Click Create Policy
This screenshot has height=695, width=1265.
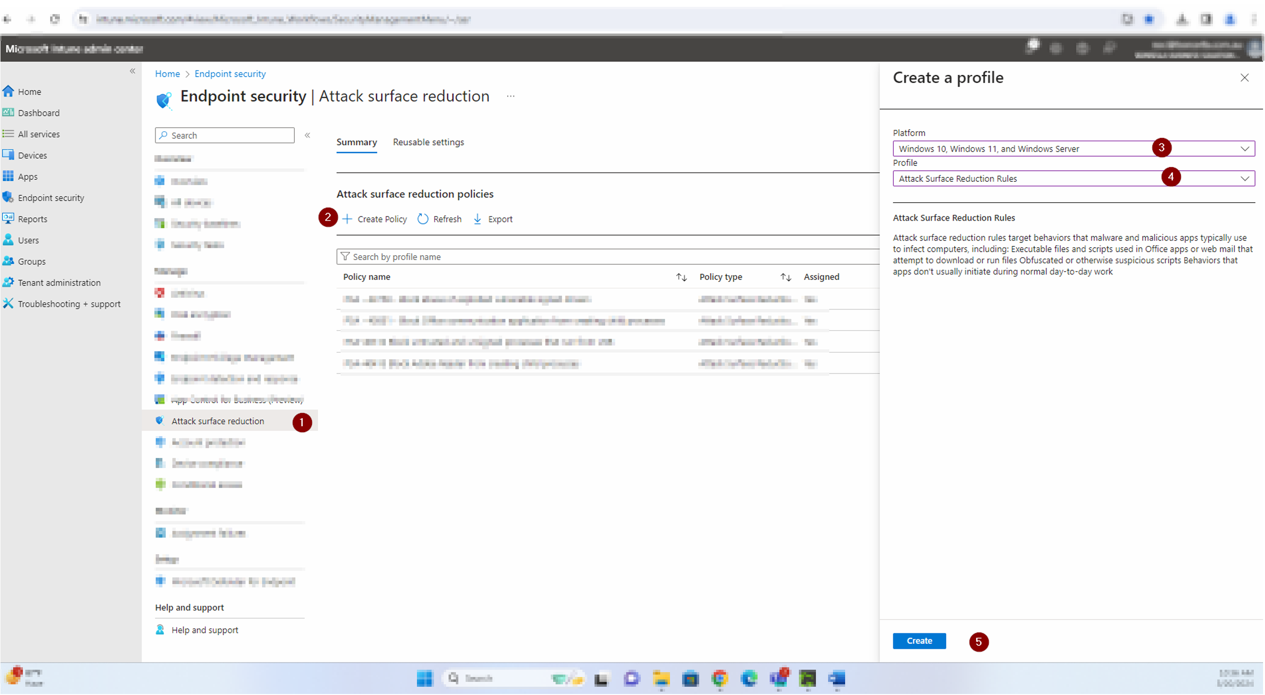point(375,219)
